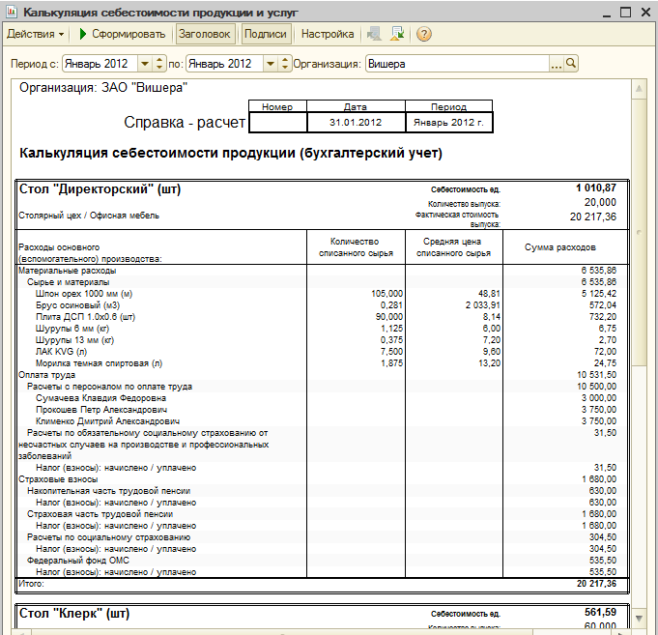This screenshot has height=635, width=658.
Task: Click the grayed-out icon after Настройка
Action: coord(374,34)
